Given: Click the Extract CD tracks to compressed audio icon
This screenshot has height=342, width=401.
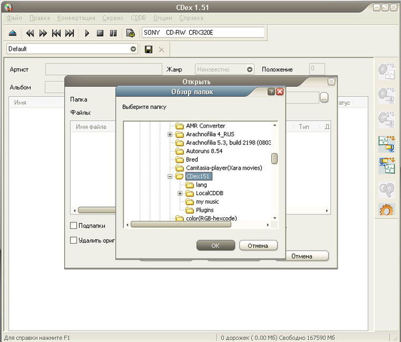Looking at the screenshot, I should [x=386, y=96].
